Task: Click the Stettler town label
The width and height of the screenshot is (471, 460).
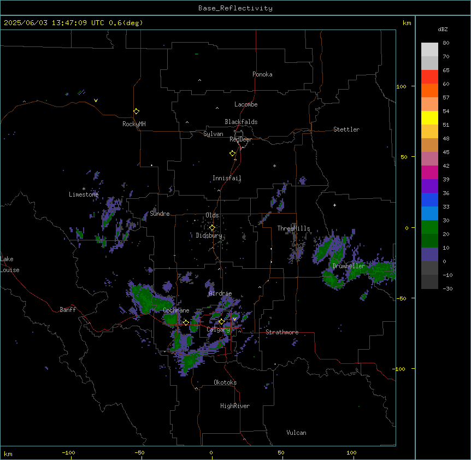Action: (346, 129)
